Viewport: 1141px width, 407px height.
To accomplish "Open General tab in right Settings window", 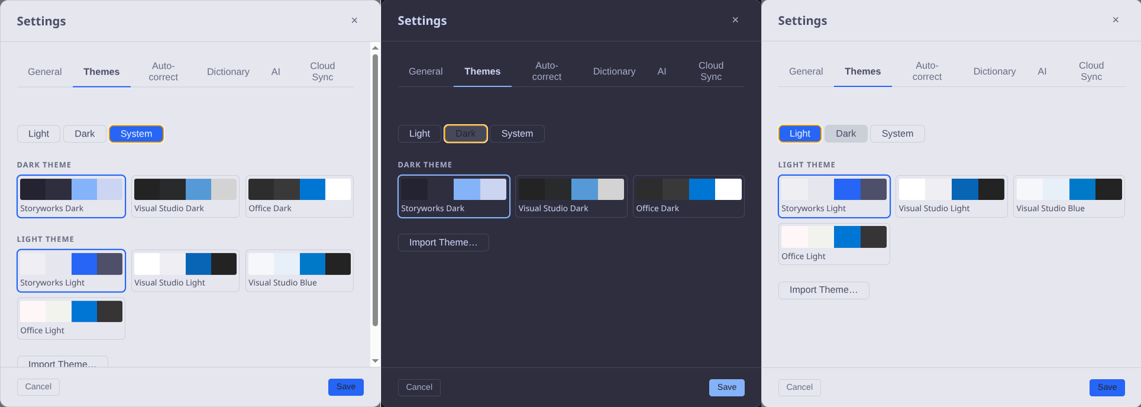I will coord(806,71).
